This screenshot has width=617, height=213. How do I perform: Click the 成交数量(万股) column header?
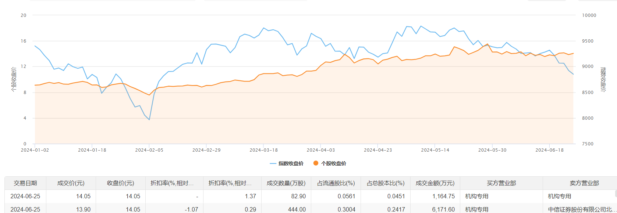coord(286,183)
